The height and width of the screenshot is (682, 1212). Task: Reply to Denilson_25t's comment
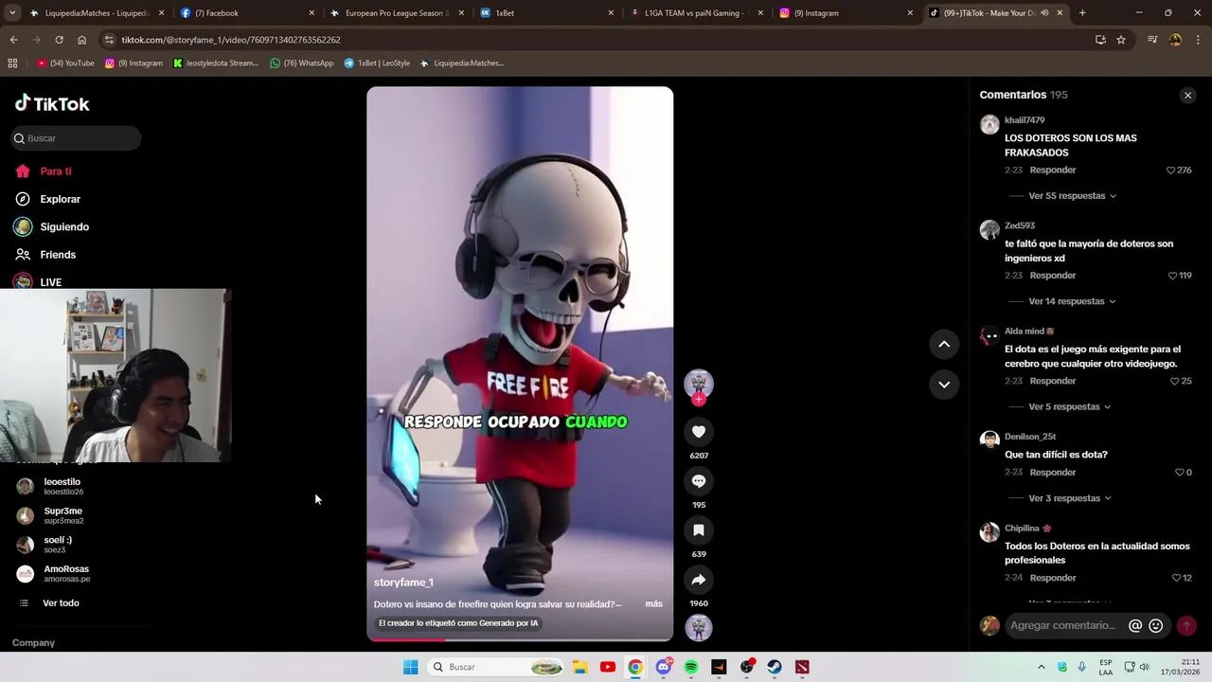click(x=1053, y=473)
